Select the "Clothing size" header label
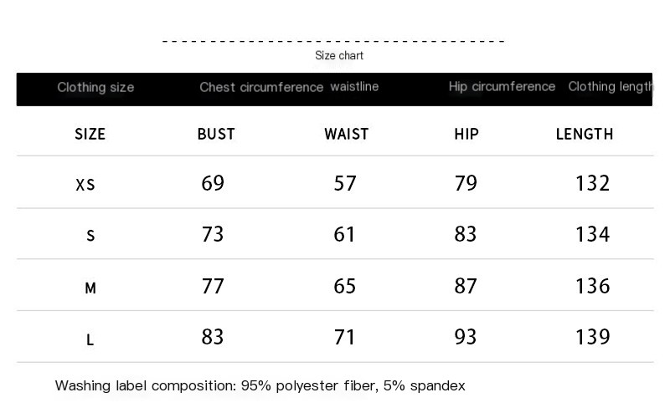Viewport: 670px width, 418px height. pyautogui.click(x=95, y=88)
